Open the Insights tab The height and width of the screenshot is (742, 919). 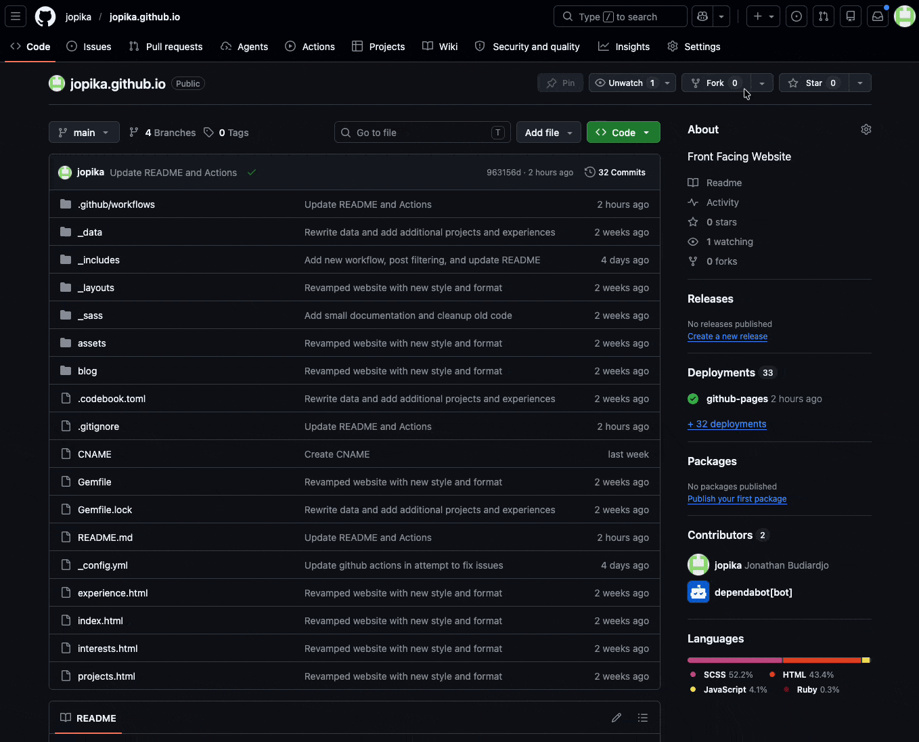(x=624, y=47)
